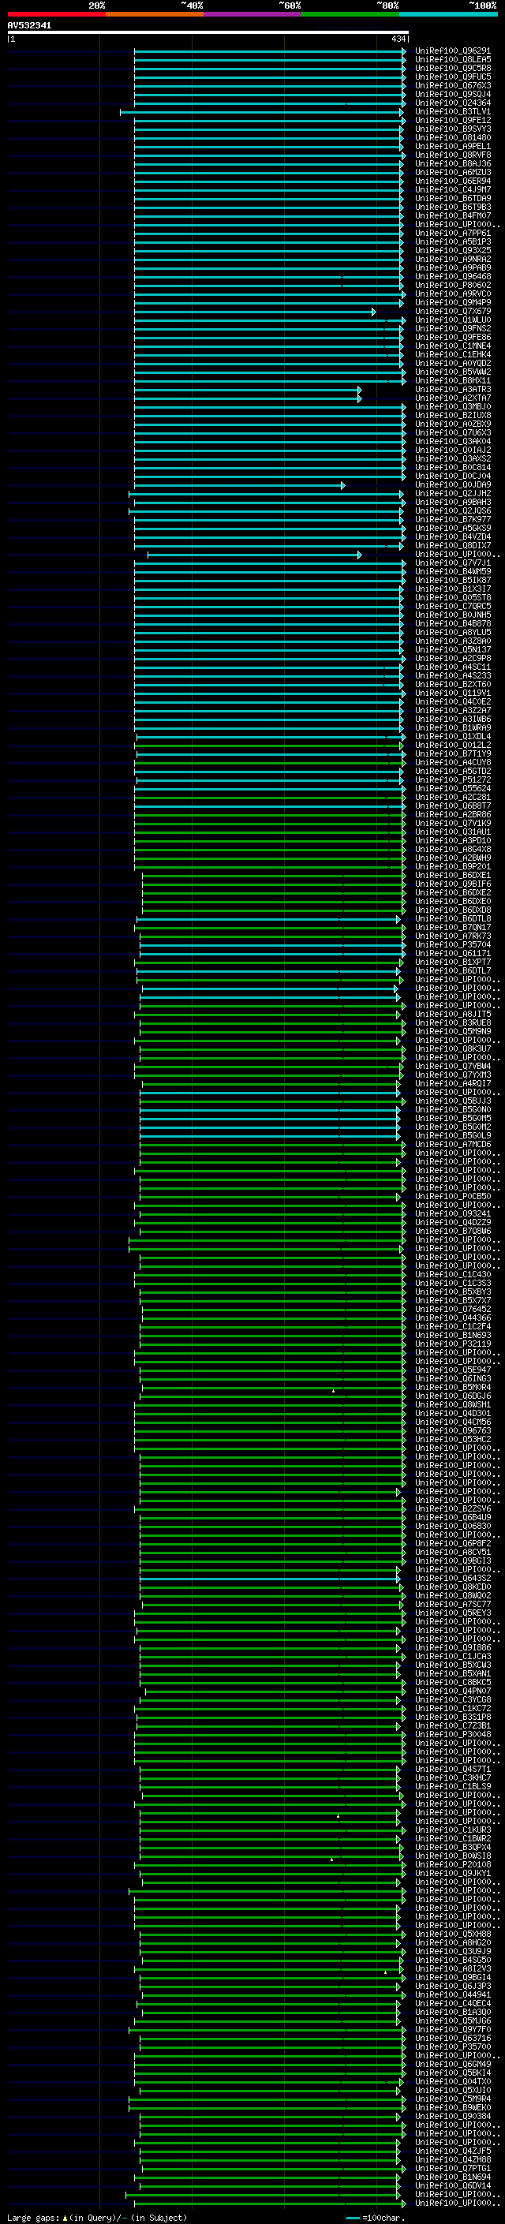
Task: Click the UniRef100_Q9FNS2 label
Action: (452, 329)
